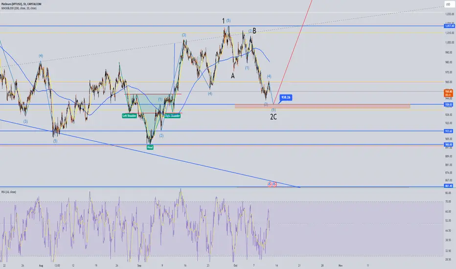Image resolution: width=456 pixels, height=269 pixels.
Task: Select the red shaded support zone rectangle
Action: (x=322, y=107)
